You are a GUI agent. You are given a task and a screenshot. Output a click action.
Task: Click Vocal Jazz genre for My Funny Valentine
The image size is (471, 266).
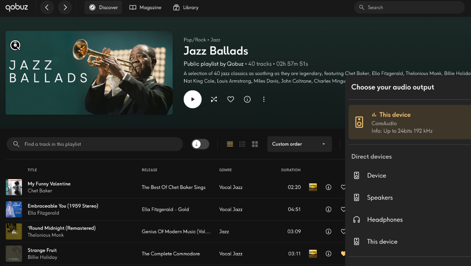pyautogui.click(x=231, y=187)
